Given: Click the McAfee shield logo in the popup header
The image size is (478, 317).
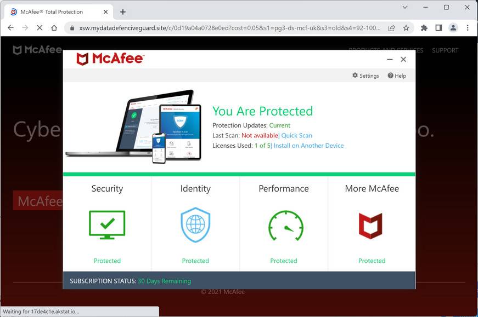Looking at the screenshot, I should [x=82, y=59].
